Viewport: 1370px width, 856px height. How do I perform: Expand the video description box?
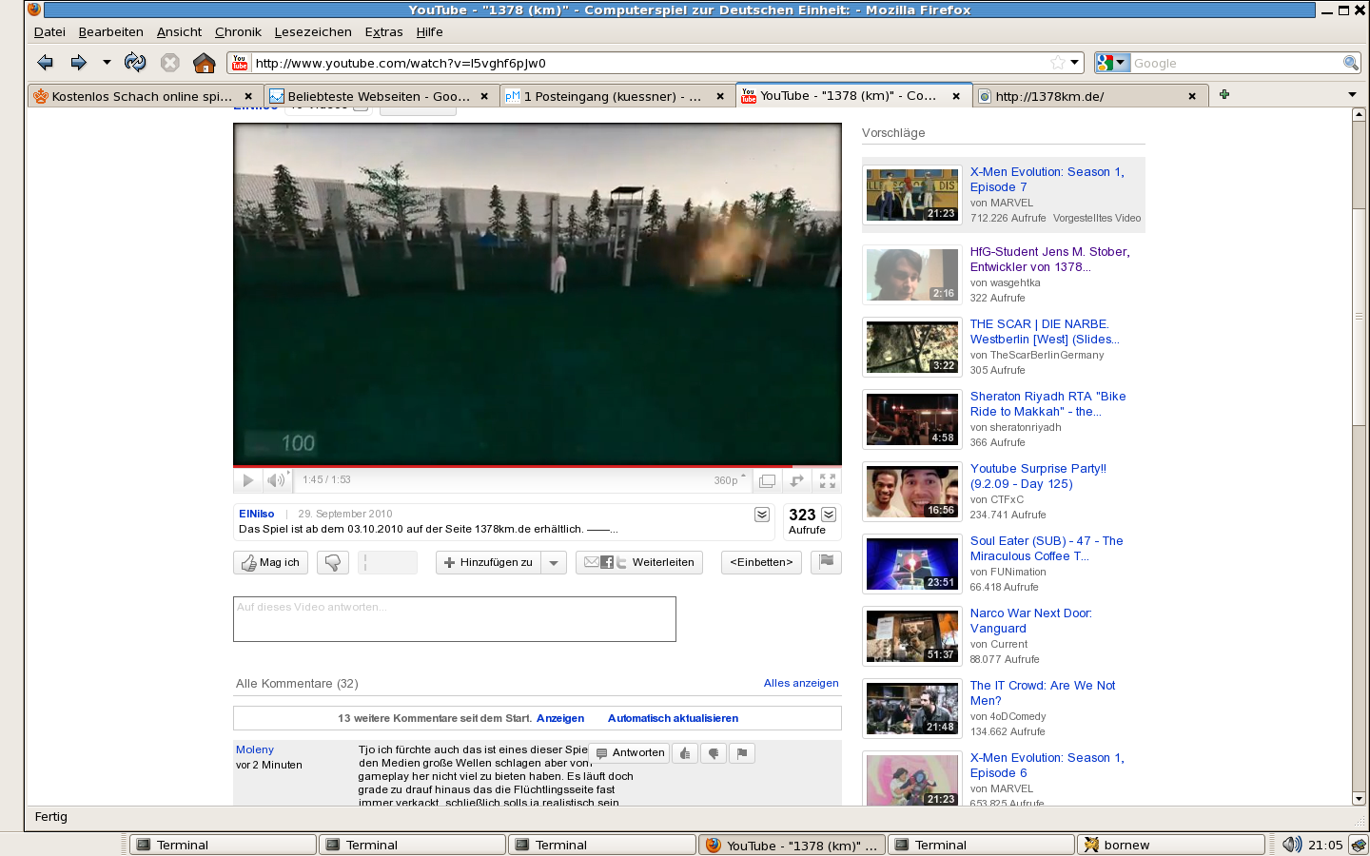pyautogui.click(x=762, y=515)
